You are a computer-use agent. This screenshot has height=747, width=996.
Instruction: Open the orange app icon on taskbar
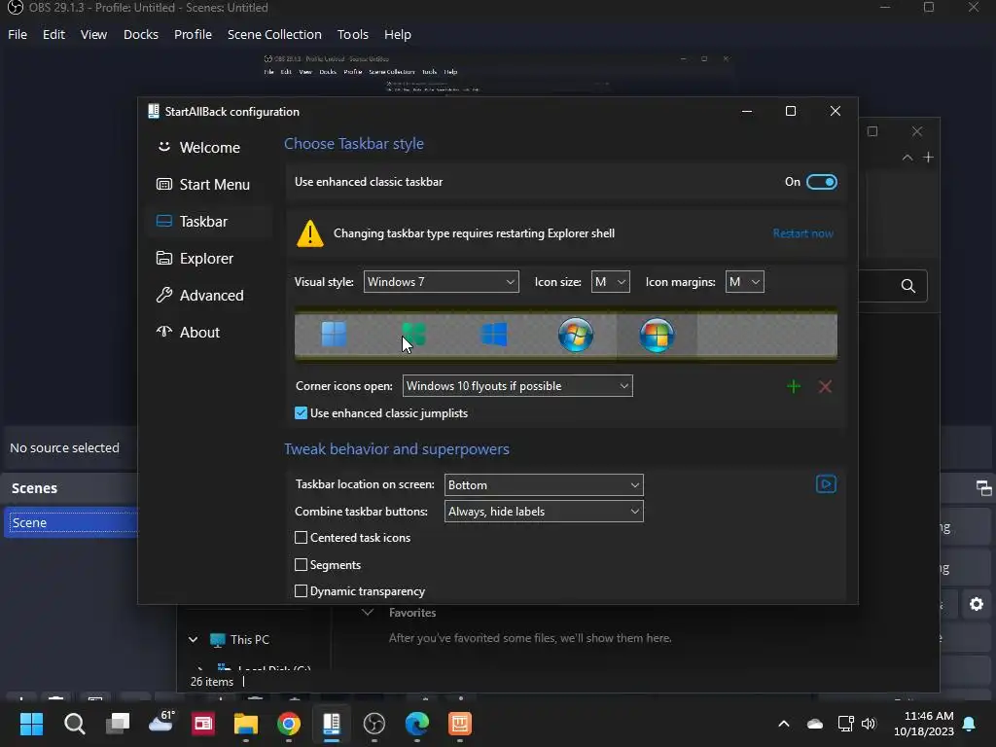460,724
